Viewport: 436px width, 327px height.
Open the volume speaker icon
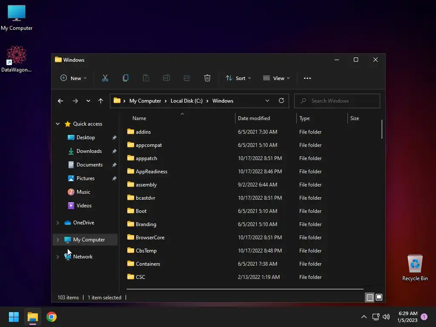coord(386,317)
